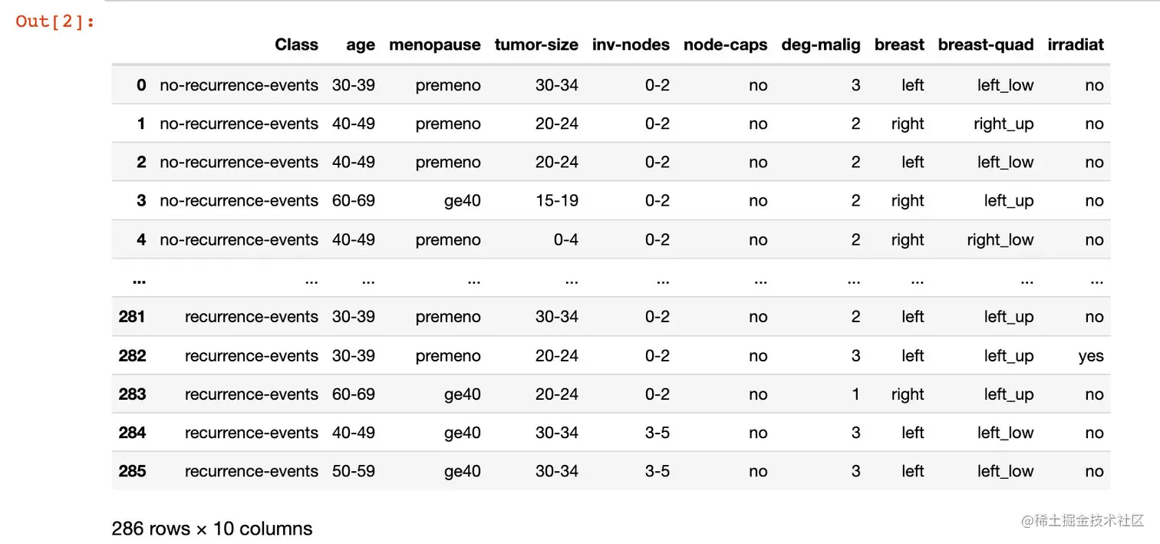Click the '286 rows × 10 columns' summary text
The image size is (1160, 544).
pos(212,529)
